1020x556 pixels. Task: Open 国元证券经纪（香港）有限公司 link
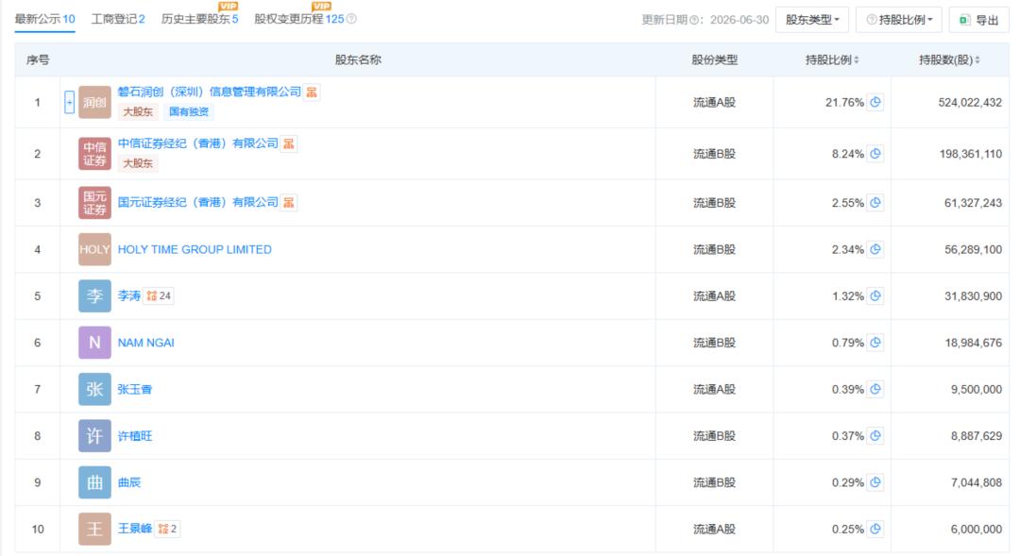click(x=197, y=203)
